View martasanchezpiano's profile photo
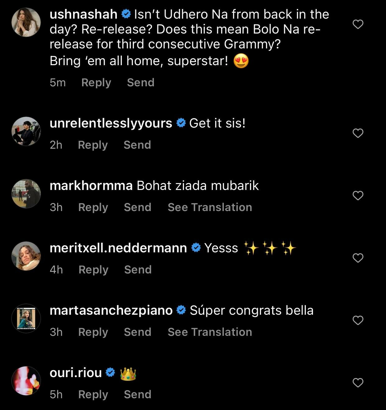The image size is (386, 410). 26,318
